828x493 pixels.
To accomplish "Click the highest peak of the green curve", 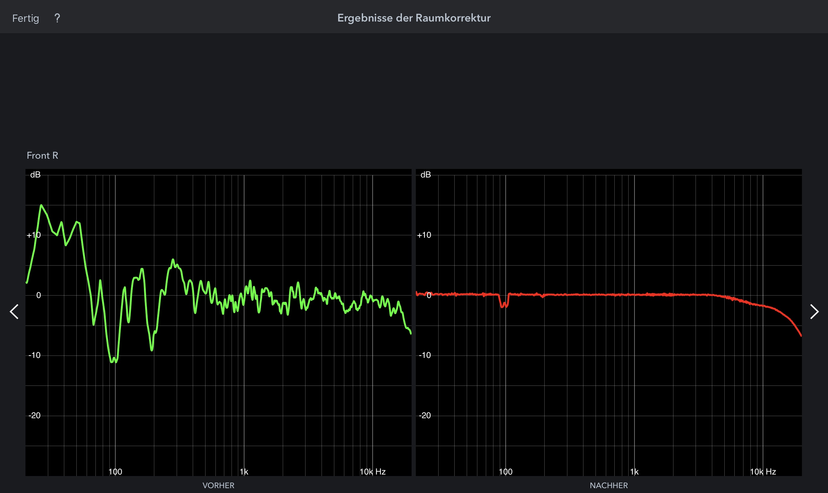I will tap(41, 205).
